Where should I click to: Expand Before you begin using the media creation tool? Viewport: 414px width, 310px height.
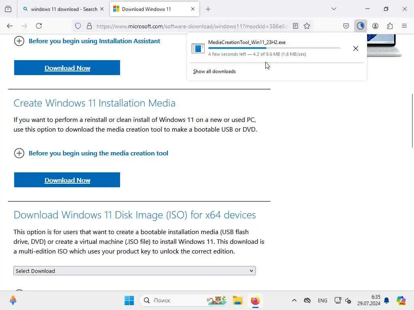click(19, 153)
